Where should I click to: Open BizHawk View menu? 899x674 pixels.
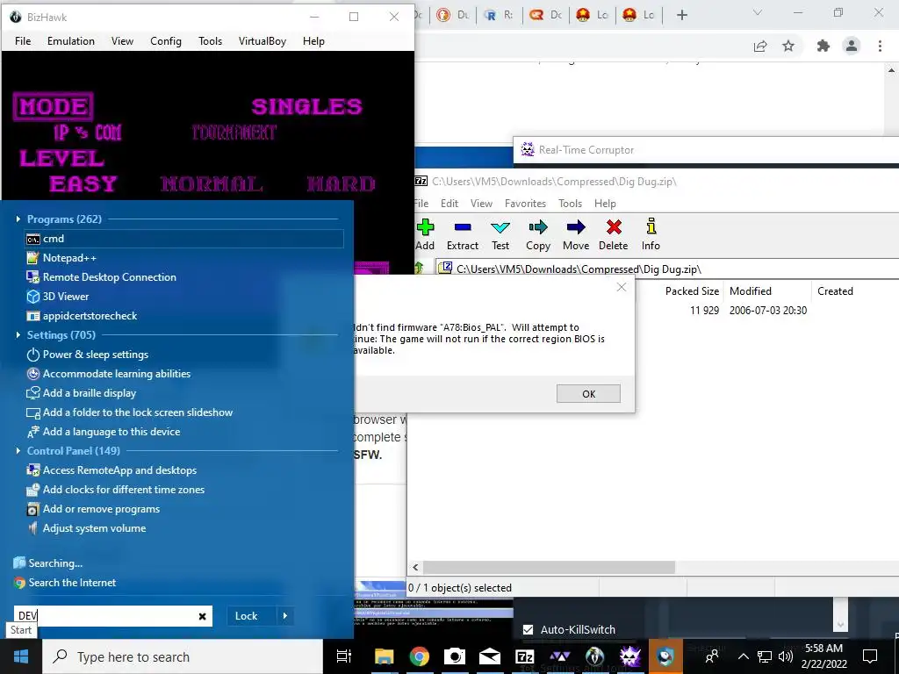click(122, 40)
